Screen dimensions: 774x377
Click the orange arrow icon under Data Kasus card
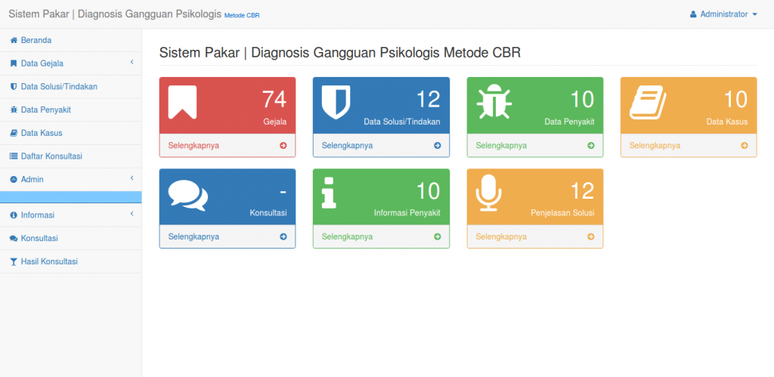point(745,146)
